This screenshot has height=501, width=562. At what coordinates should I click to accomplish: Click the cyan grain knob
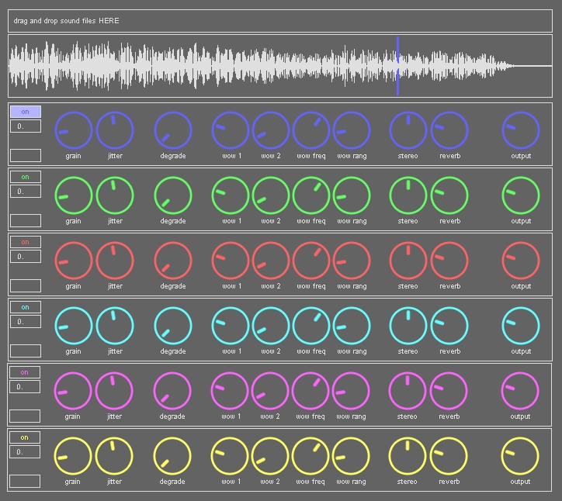pyautogui.click(x=74, y=326)
